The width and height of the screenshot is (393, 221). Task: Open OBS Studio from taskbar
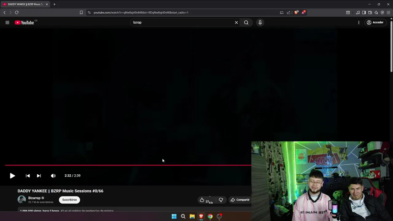[219, 216]
